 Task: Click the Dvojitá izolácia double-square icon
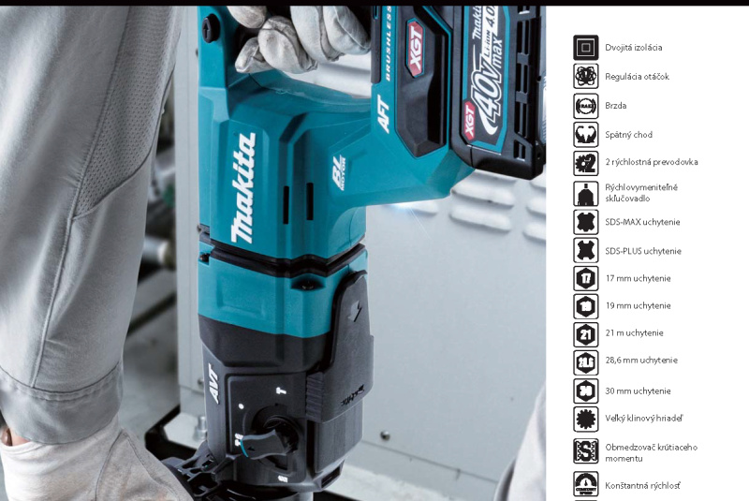[x=586, y=47]
